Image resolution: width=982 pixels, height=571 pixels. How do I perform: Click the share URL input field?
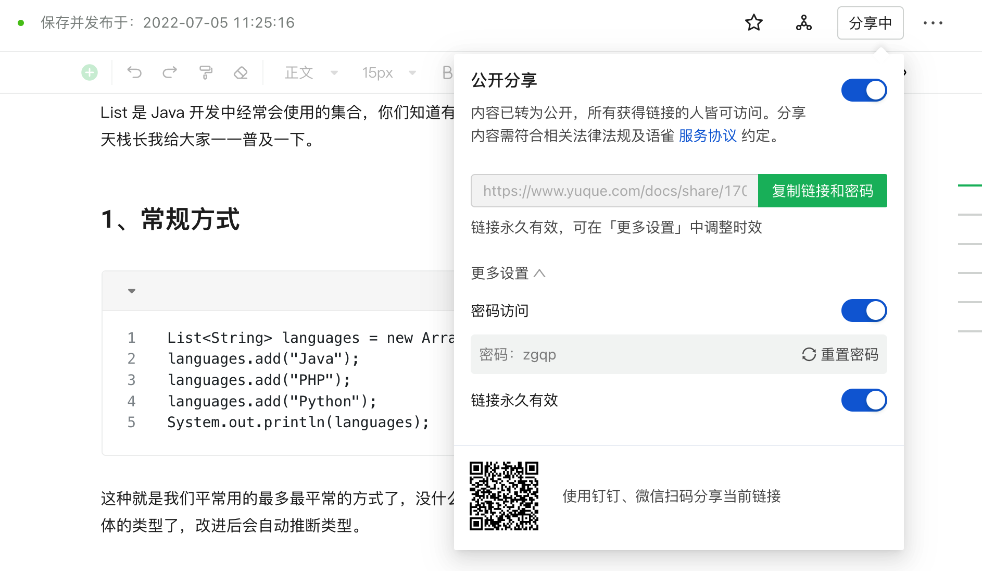(614, 191)
